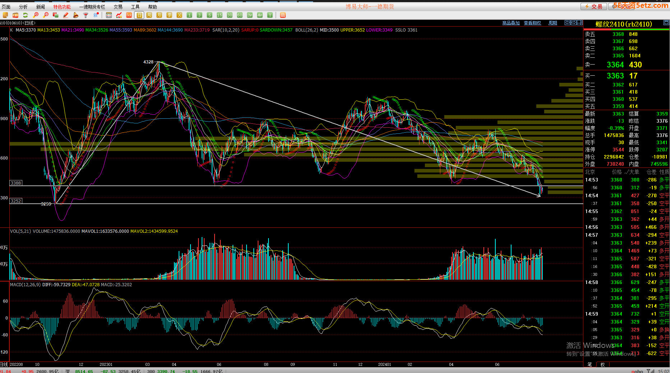Image resolution: width=670 pixels, height=373 pixels.
Task: Click the 商品叠加 link
Action: (x=511, y=23)
